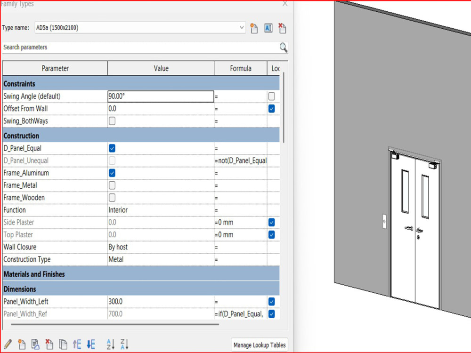Select the Construction Type parameter name

27,260
